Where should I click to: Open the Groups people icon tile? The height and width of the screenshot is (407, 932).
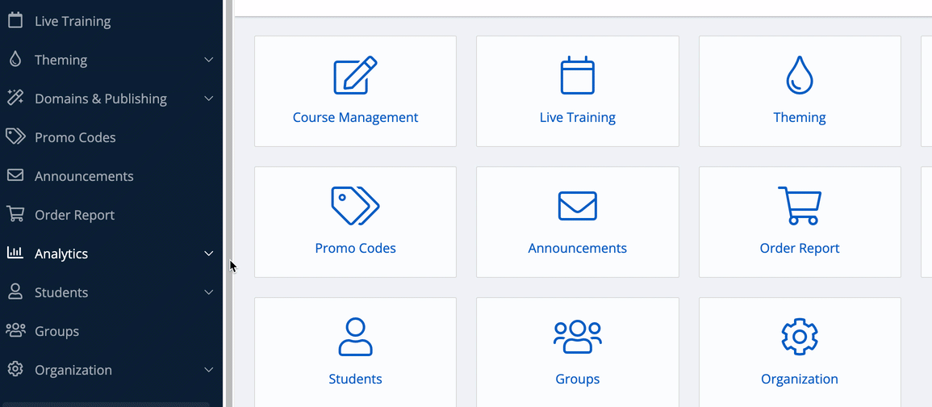pyautogui.click(x=577, y=337)
